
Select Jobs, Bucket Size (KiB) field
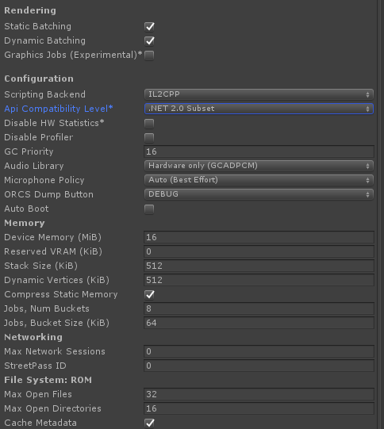[259, 323]
